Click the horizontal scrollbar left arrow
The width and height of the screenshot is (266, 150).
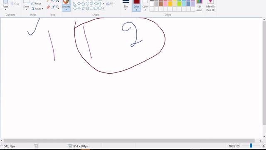[2, 141]
